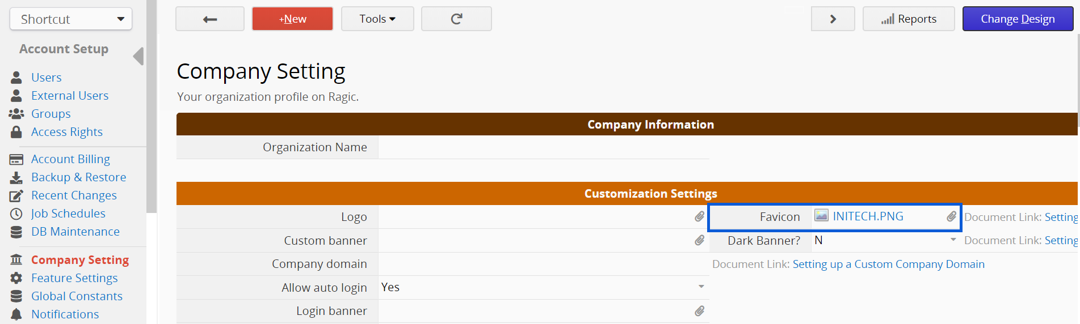Image resolution: width=1080 pixels, height=324 pixels.
Task: Open Backup & Restore page
Action: point(78,177)
